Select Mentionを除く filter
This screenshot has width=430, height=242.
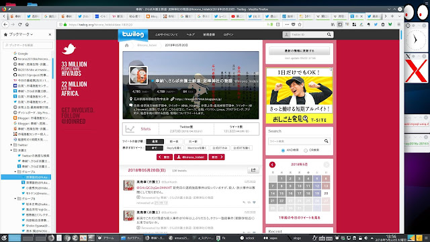[x=197, y=148]
